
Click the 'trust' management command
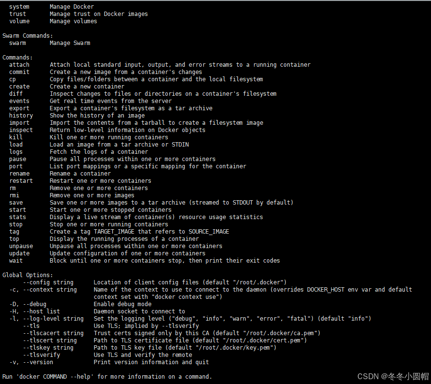click(x=17, y=14)
